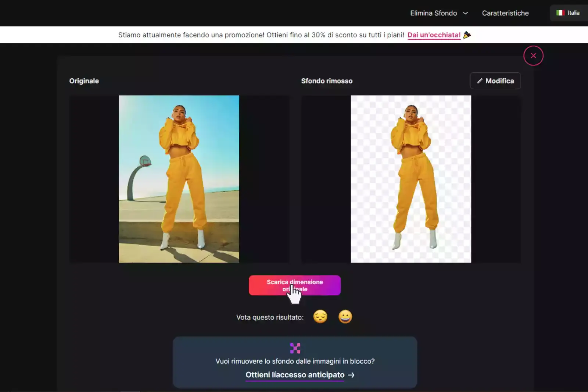Open the Elimina Sfondo dropdown menu
Image resolution: width=588 pixels, height=392 pixels.
pyautogui.click(x=439, y=13)
